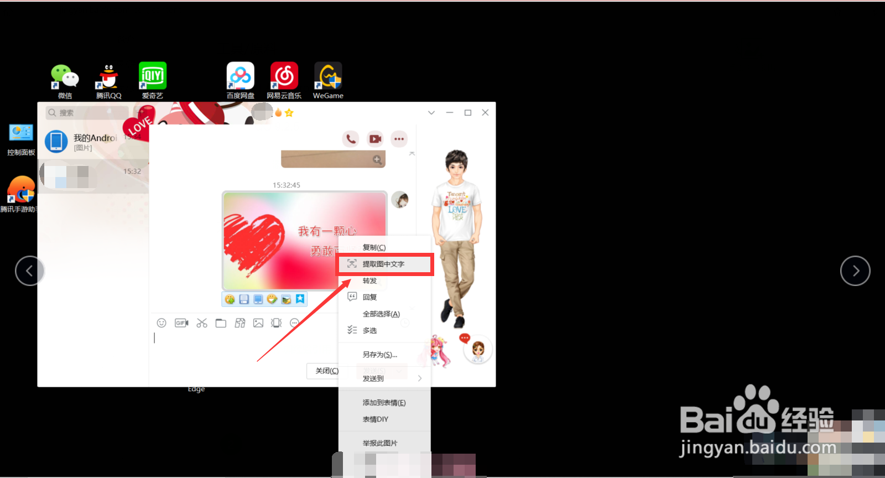Click the message text input area

(243, 346)
